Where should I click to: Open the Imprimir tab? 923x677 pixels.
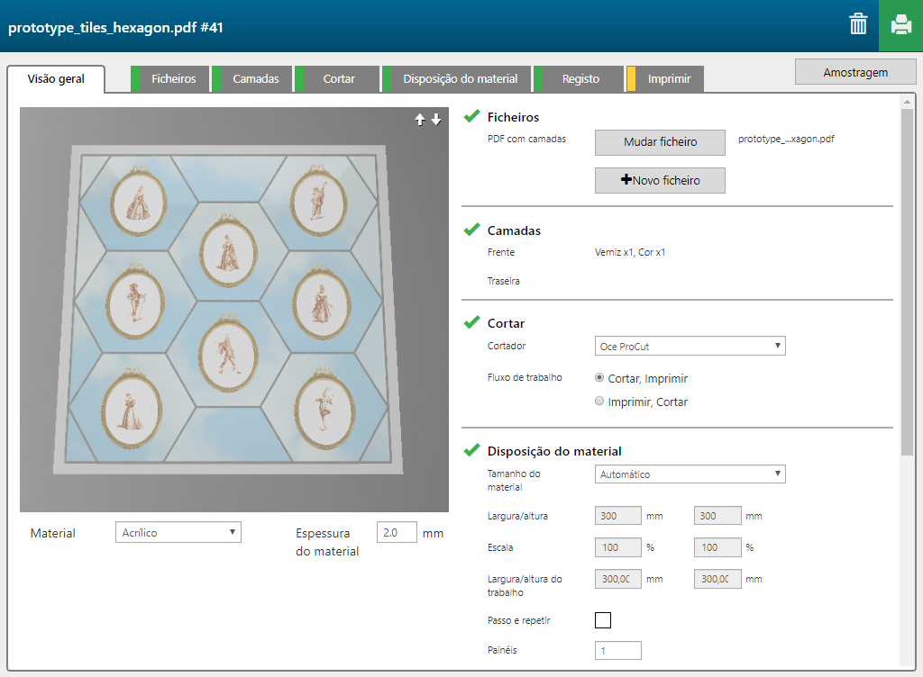click(665, 78)
